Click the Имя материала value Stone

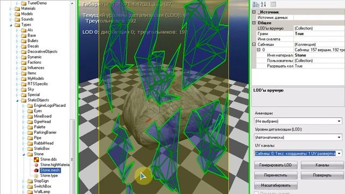click(300, 55)
